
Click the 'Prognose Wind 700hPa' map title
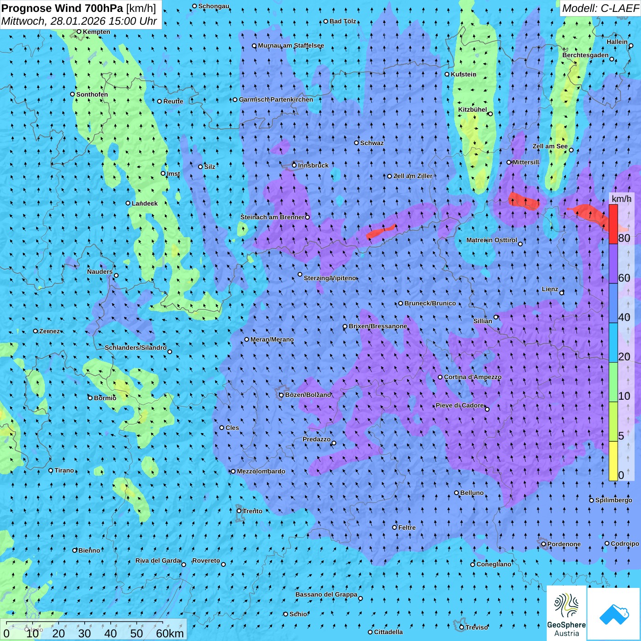pyautogui.click(x=63, y=8)
